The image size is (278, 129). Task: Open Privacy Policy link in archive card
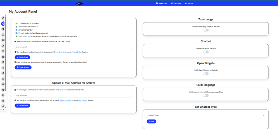tap(82, 100)
